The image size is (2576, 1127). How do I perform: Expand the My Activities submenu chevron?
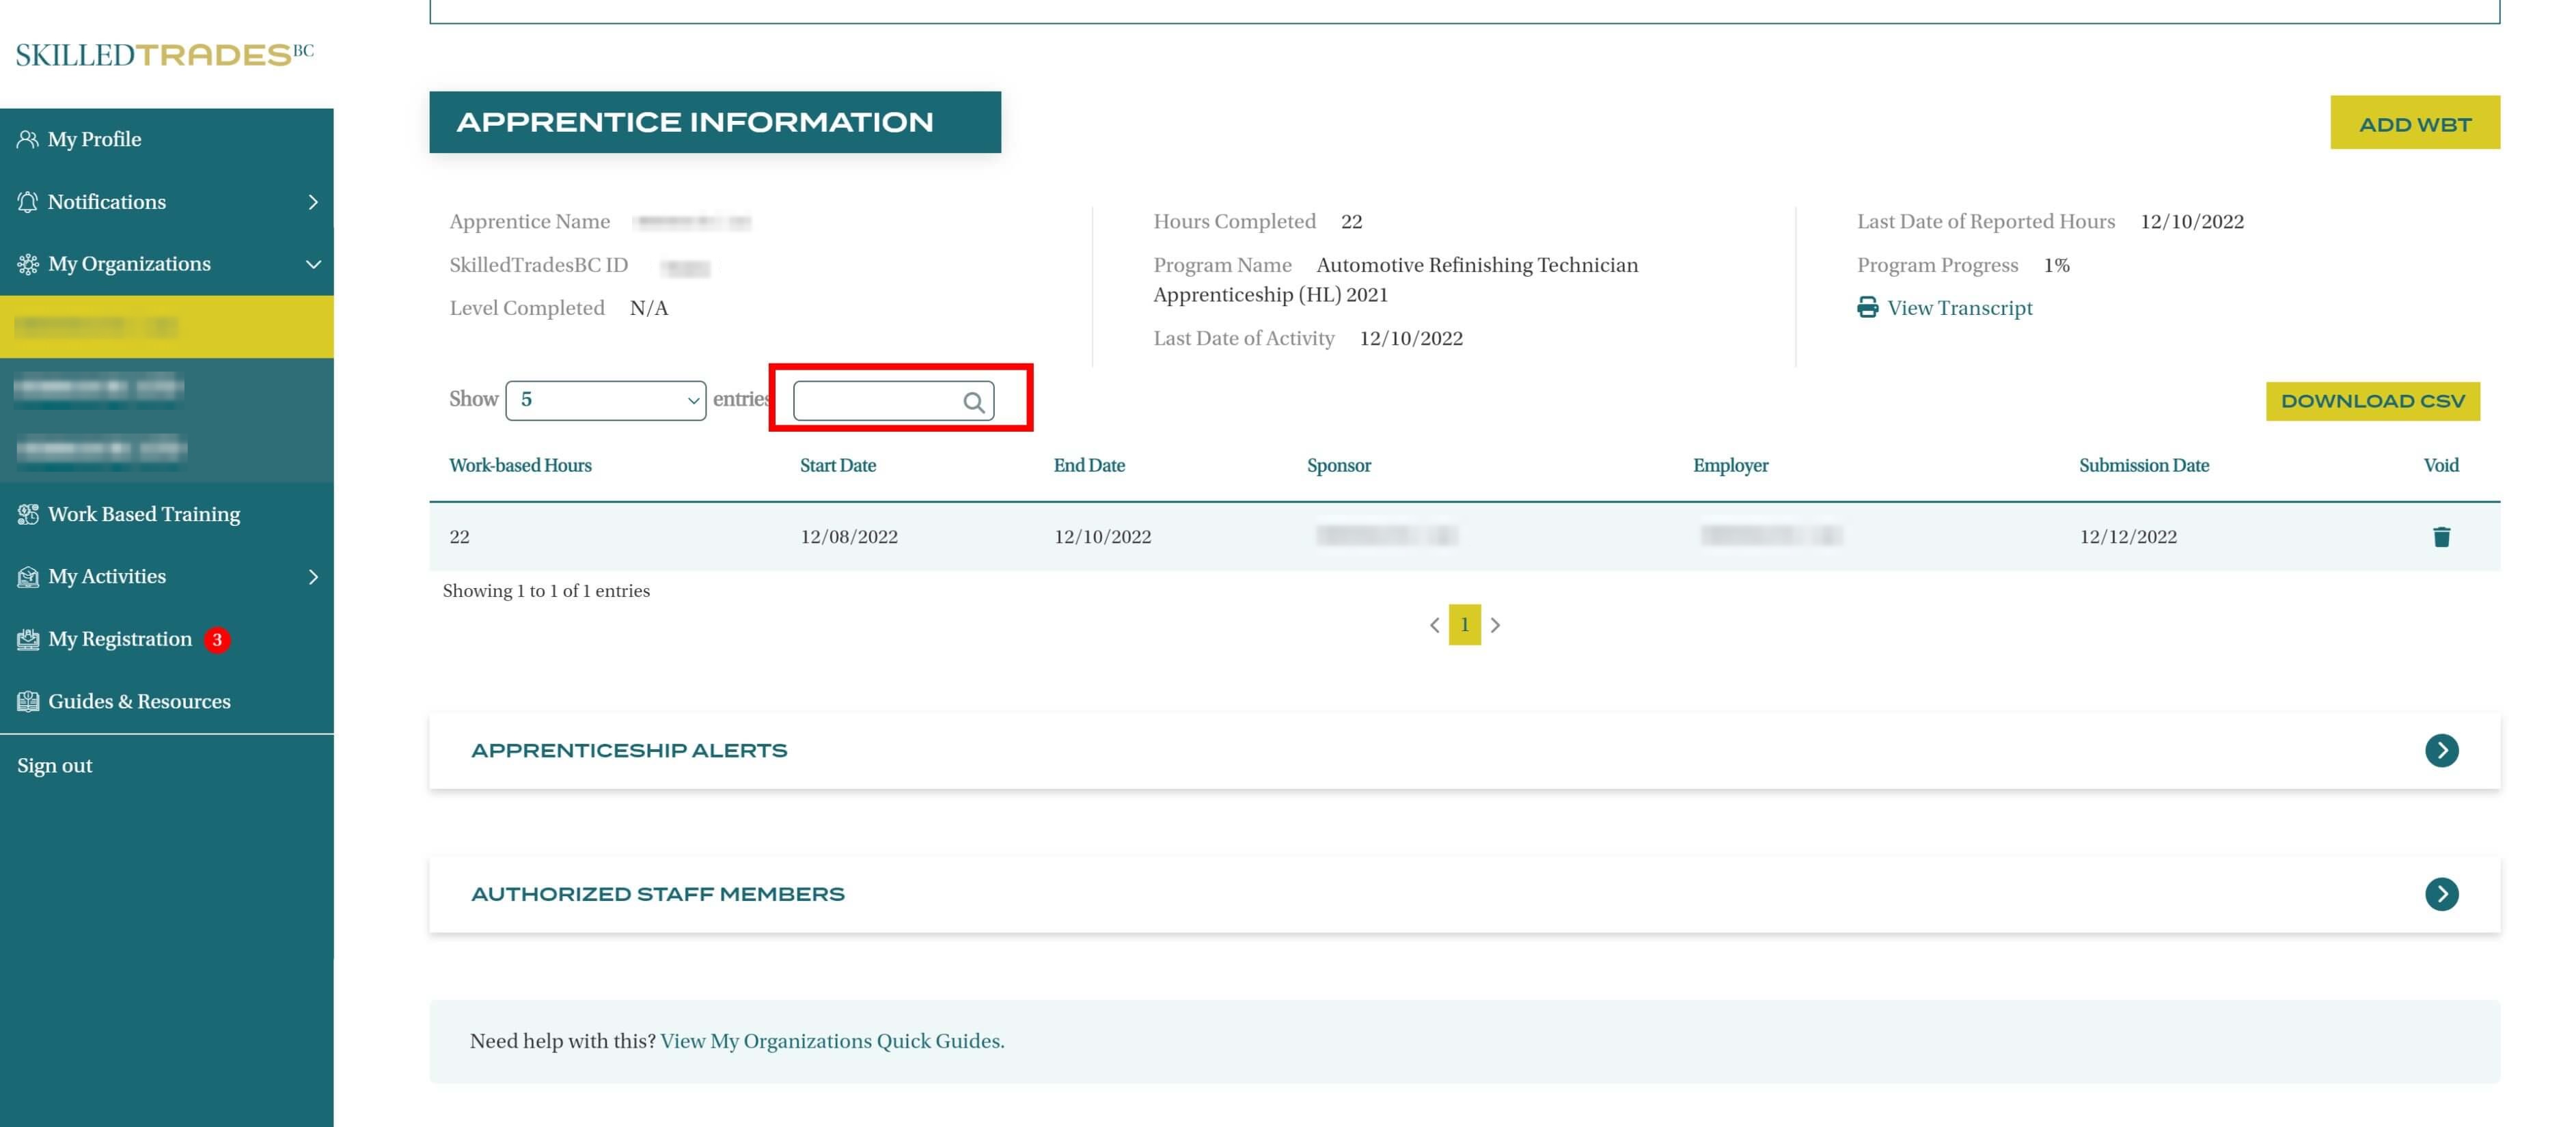click(x=313, y=577)
